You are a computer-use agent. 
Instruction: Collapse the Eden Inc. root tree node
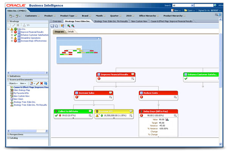tap(8, 29)
